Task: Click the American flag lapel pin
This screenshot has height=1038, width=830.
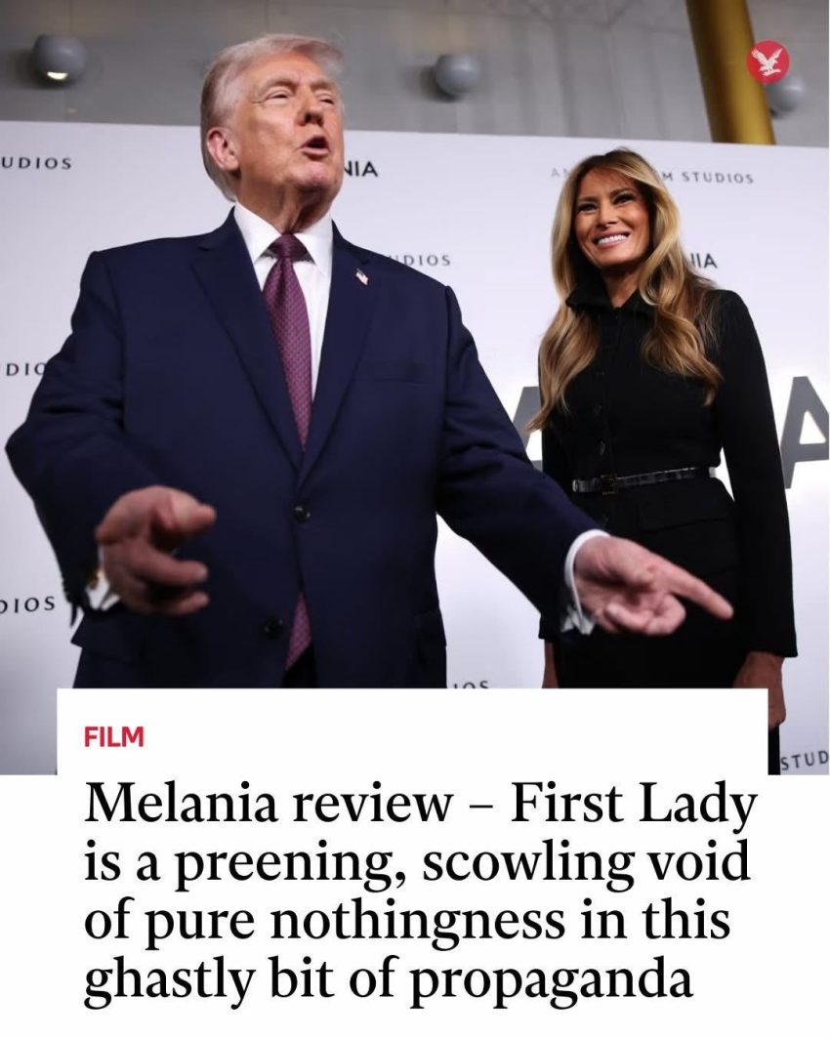Action: [x=362, y=276]
